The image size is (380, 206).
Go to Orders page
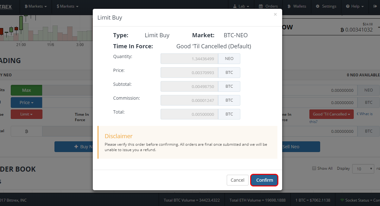click(268, 6)
